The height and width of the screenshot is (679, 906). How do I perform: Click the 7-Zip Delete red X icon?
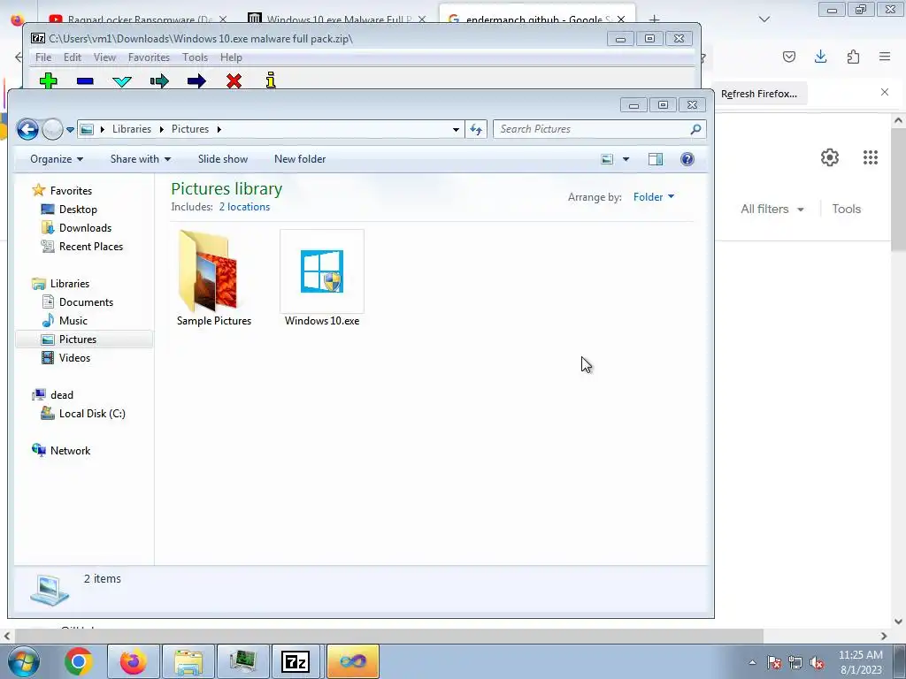click(234, 80)
